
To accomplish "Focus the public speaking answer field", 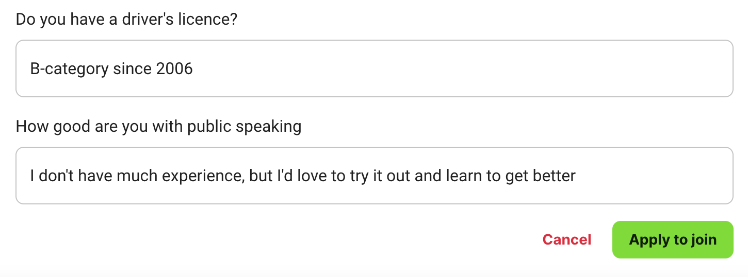I will point(374,176).
